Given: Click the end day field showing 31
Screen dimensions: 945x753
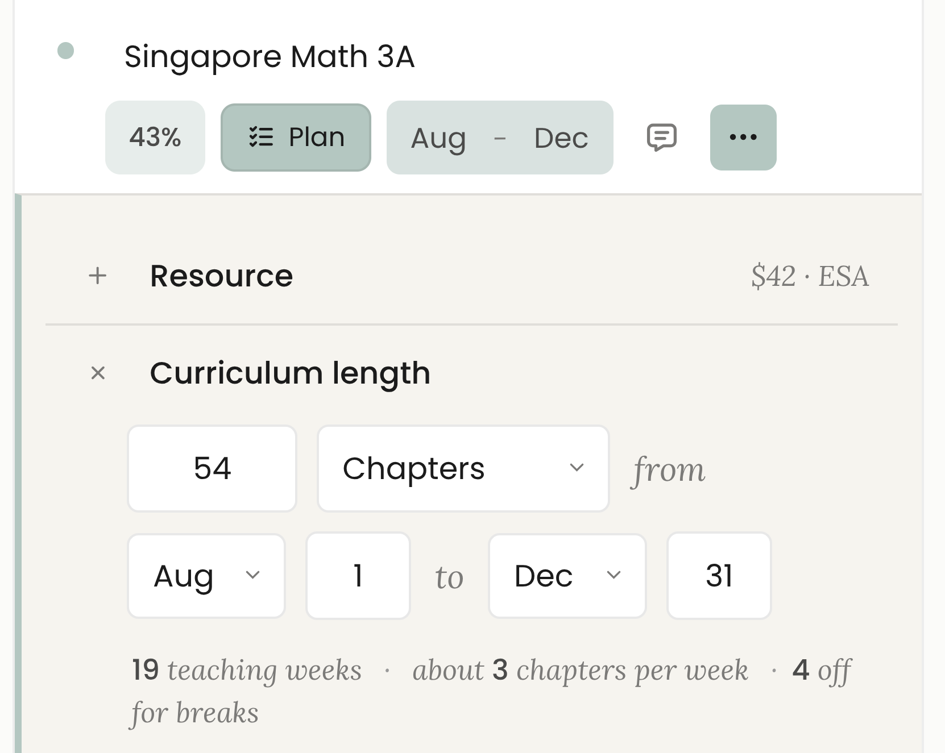Looking at the screenshot, I should pos(719,576).
